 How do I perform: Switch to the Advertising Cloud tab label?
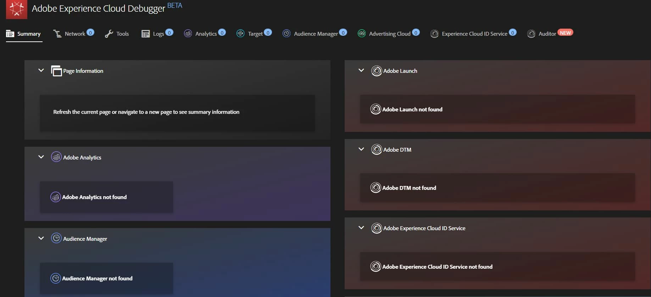coord(390,34)
